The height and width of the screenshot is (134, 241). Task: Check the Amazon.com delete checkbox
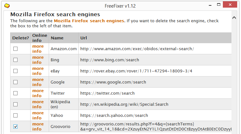[15, 49]
